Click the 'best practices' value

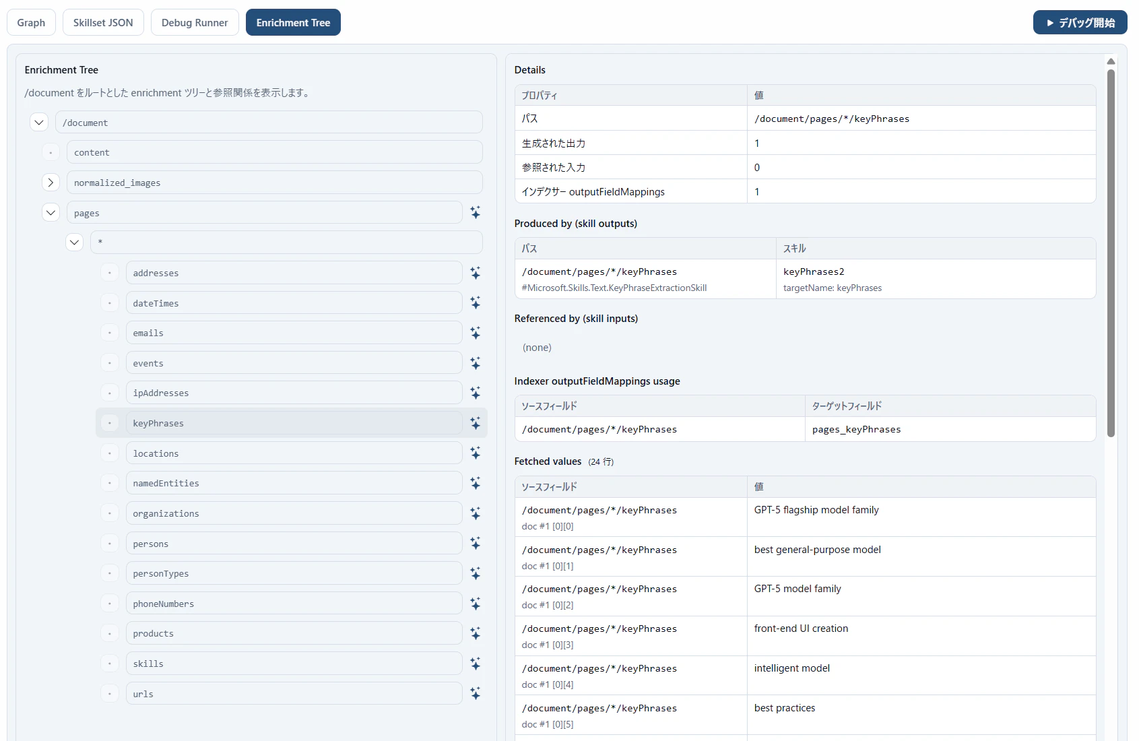pos(785,708)
